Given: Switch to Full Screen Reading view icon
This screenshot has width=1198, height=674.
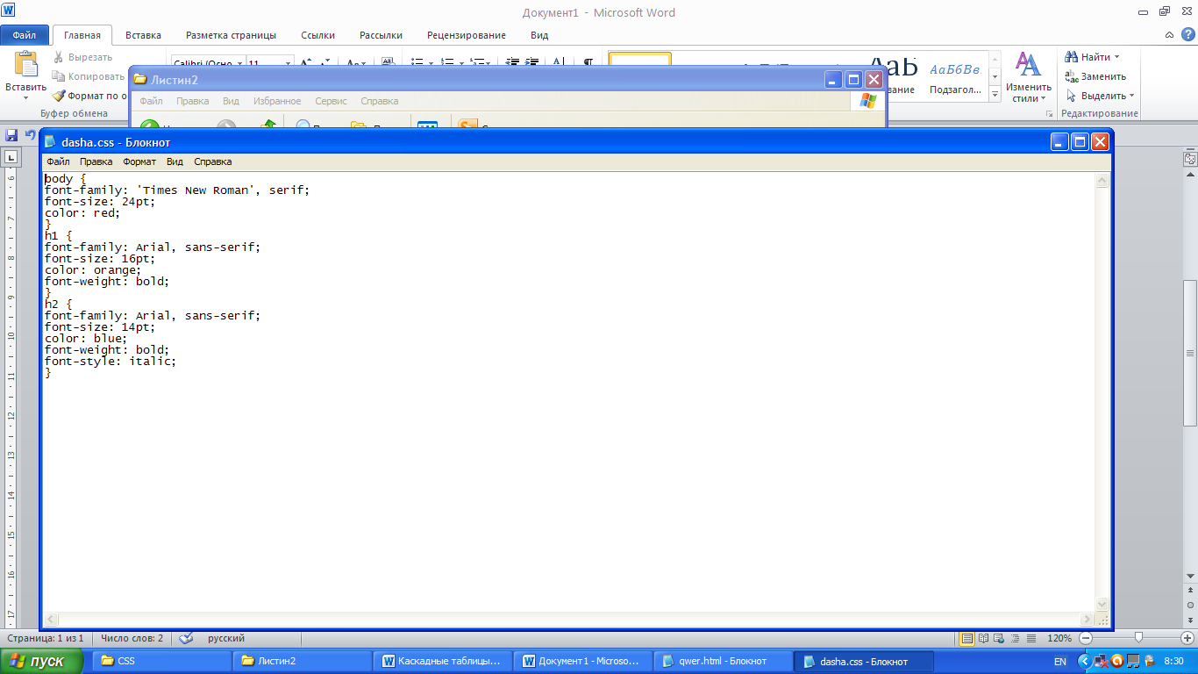Looking at the screenshot, I should (984, 638).
